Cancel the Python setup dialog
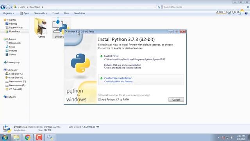 (176, 99)
